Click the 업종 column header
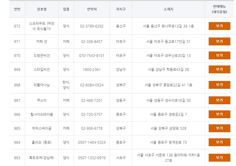This screenshot has height=166, width=236. coord(66,9)
